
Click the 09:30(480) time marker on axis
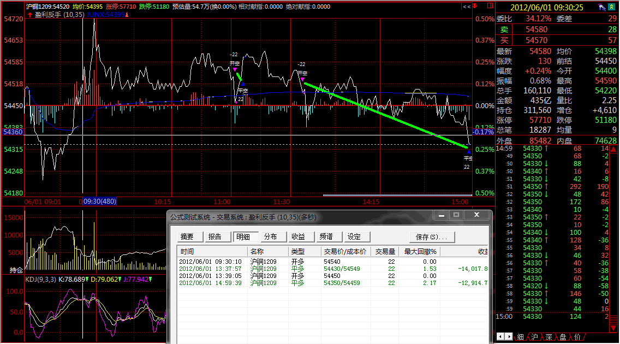(100, 201)
